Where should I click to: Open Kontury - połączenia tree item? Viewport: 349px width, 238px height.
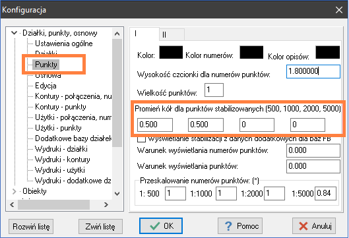pos(73,96)
